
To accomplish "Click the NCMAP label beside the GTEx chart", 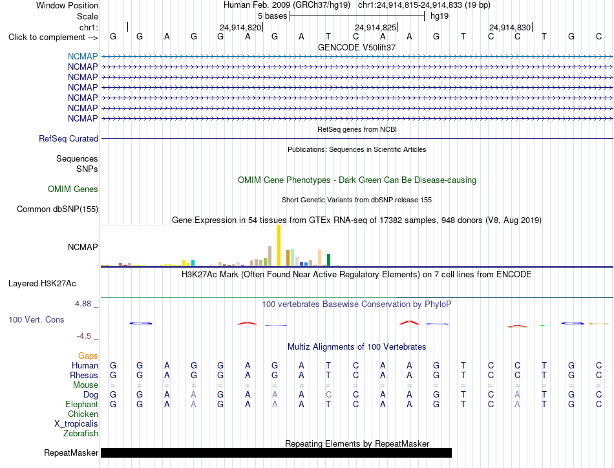I will 83,247.
